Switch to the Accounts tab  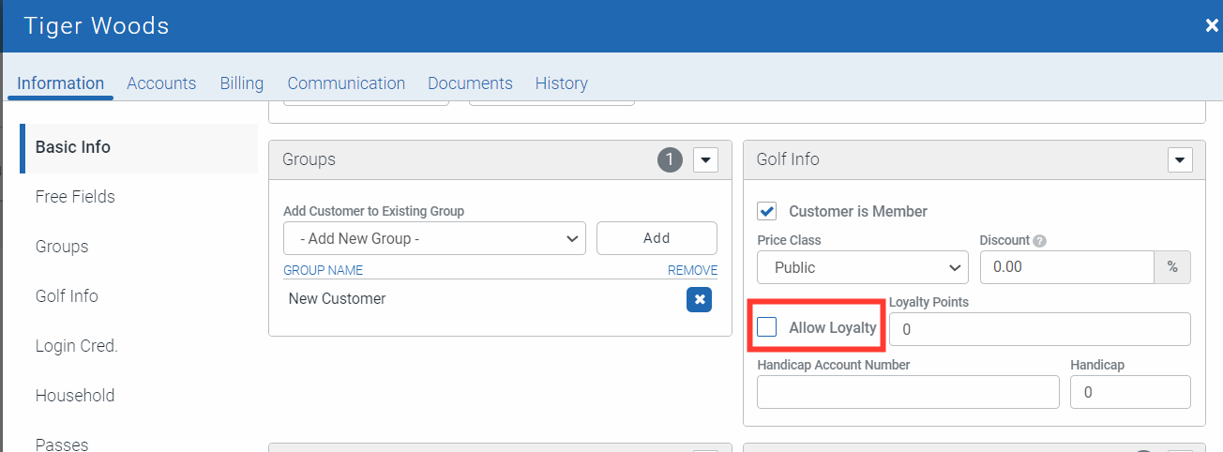coord(161,83)
